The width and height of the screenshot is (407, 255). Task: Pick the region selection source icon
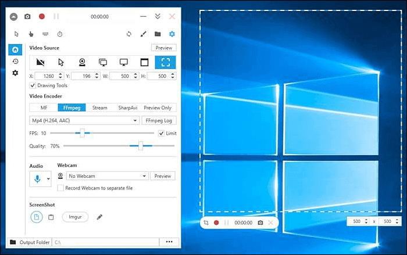(165, 62)
